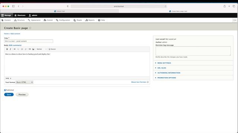This screenshot has width=238, height=133.
Task: Insert a link with the link icon
Action: coord(15,49)
